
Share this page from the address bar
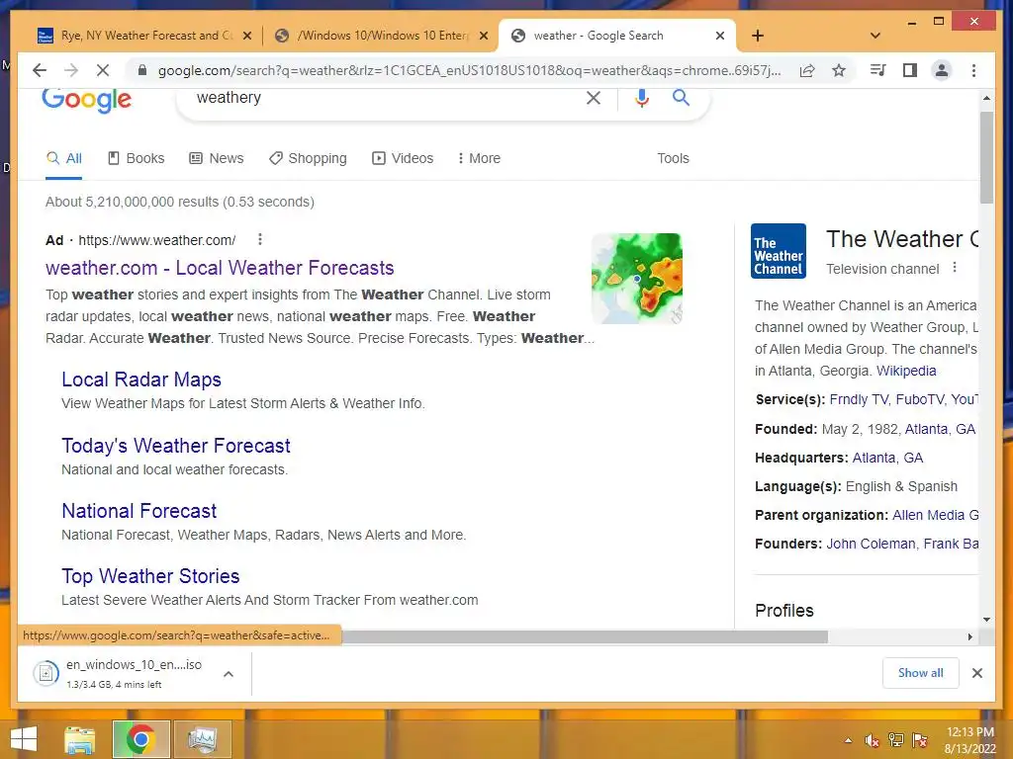(807, 70)
